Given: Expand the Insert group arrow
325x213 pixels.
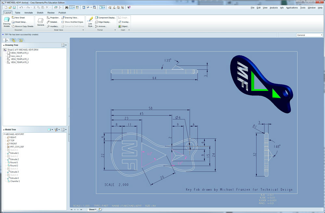Looking at the screenshot, I should tap(129, 30).
